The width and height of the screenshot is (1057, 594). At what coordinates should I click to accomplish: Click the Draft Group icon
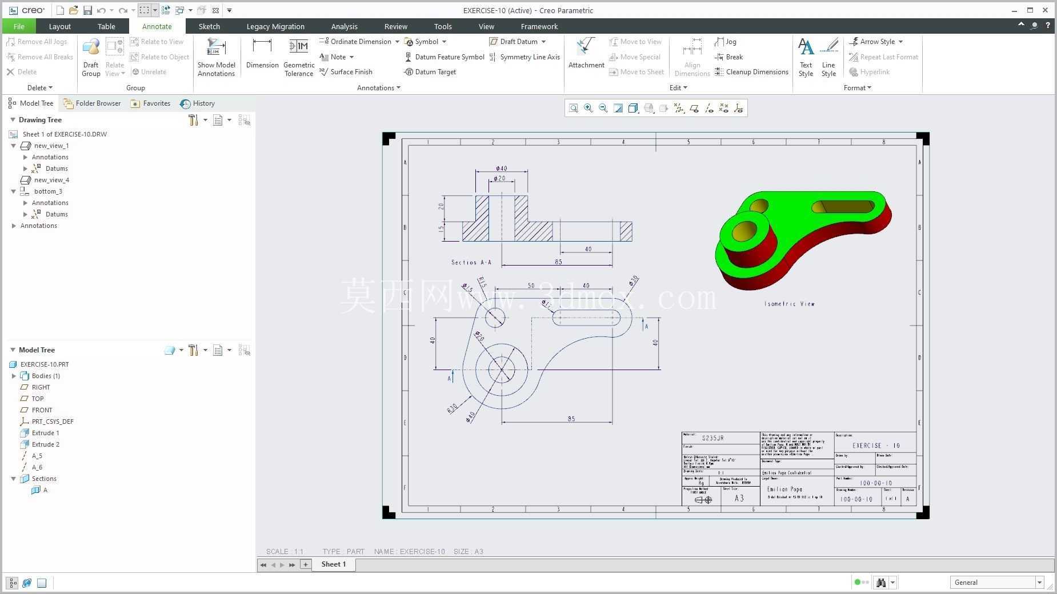click(91, 57)
